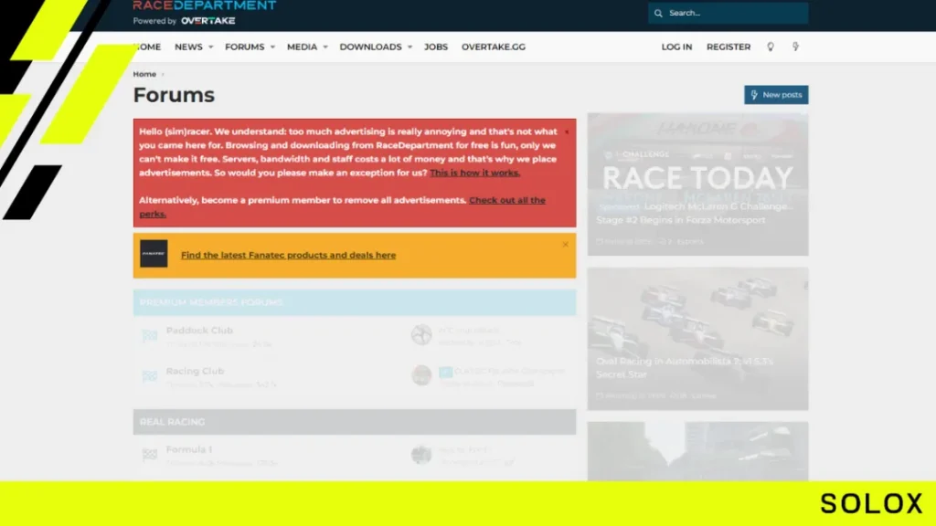Open the NEWS menu item
The width and height of the screenshot is (936, 526).
click(x=188, y=47)
